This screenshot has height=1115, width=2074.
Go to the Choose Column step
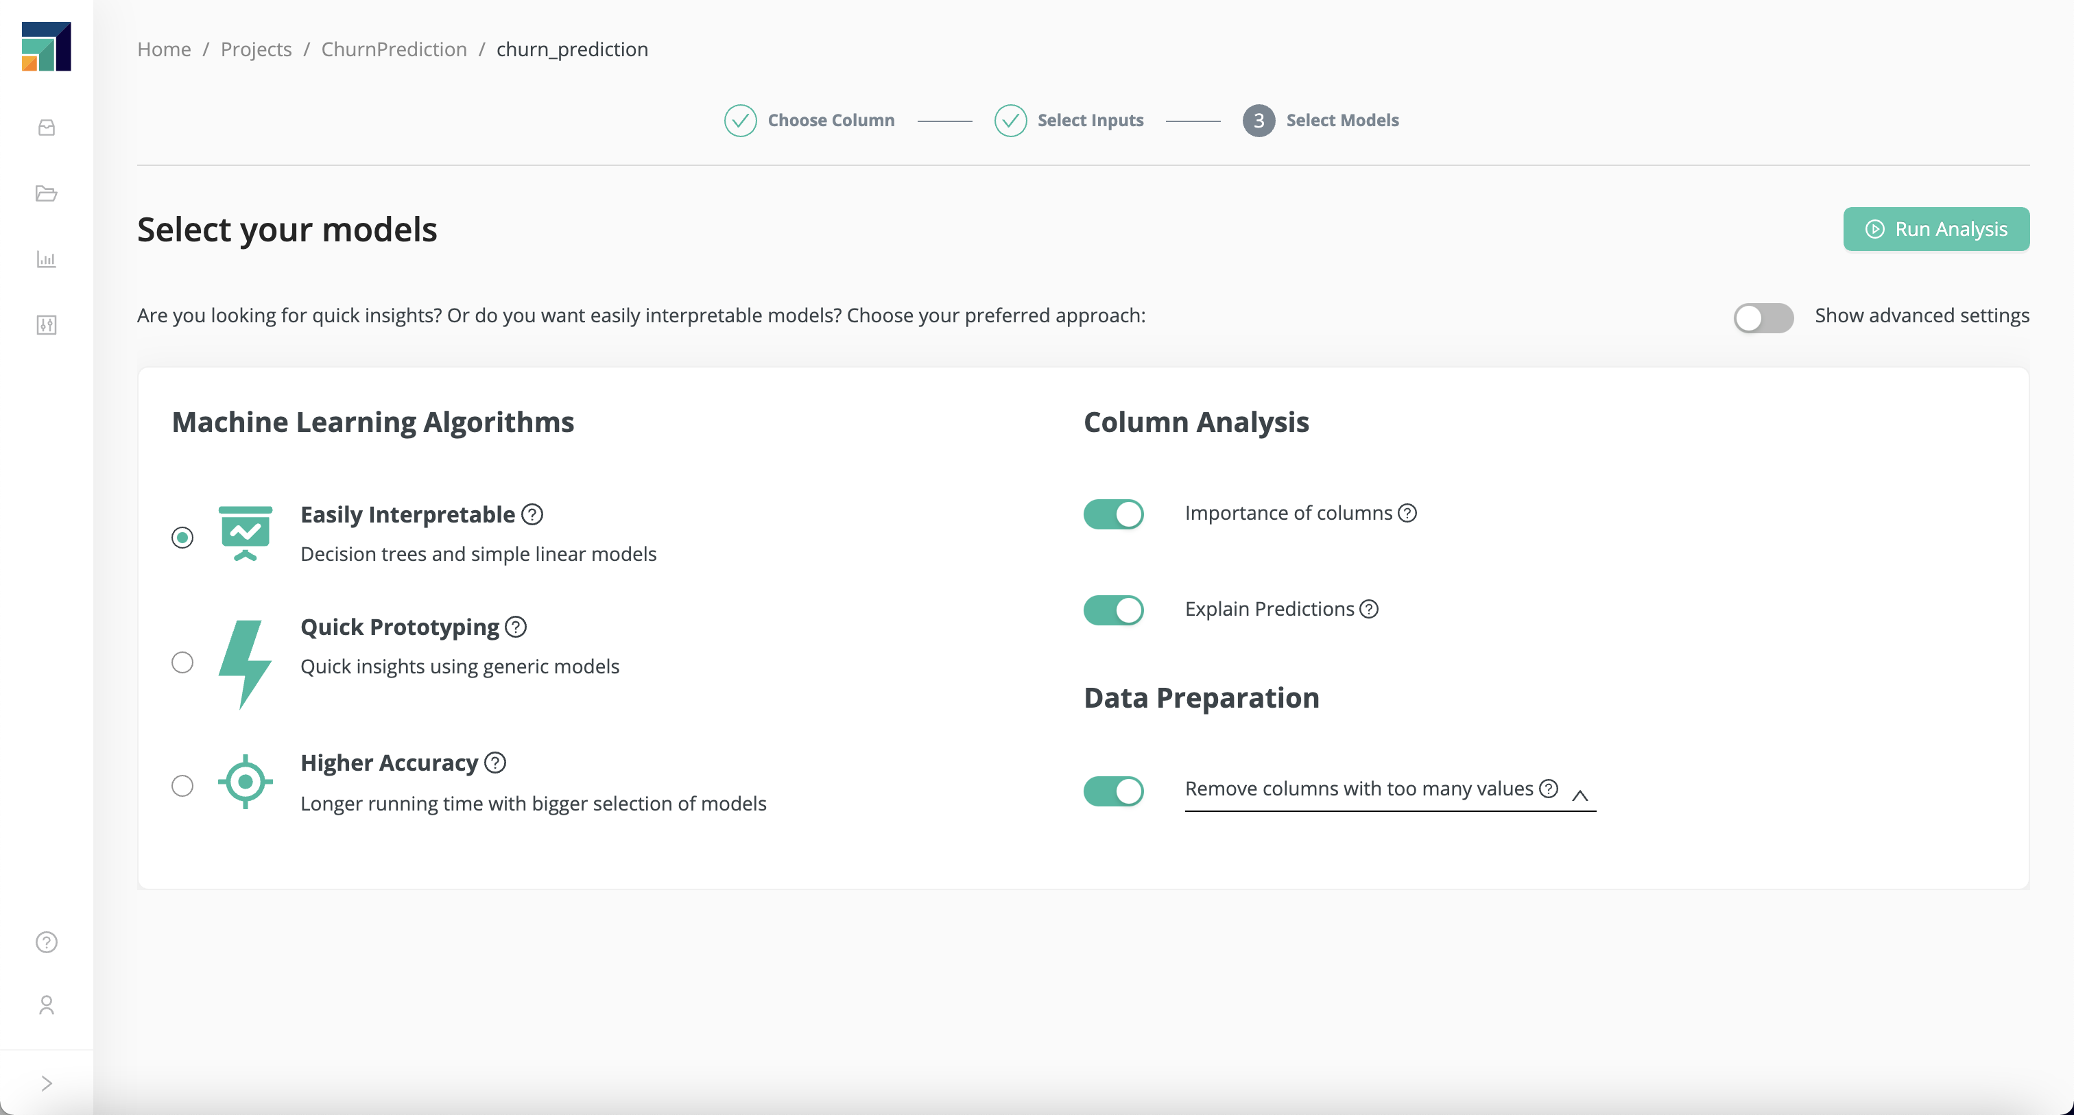click(831, 120)
